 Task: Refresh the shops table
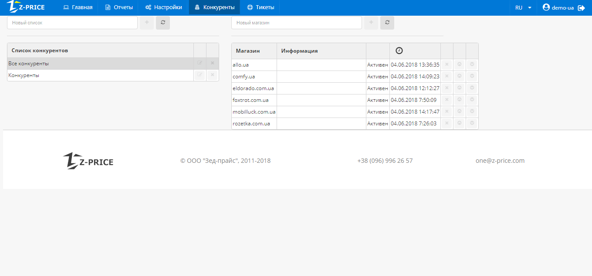(387, 23)
